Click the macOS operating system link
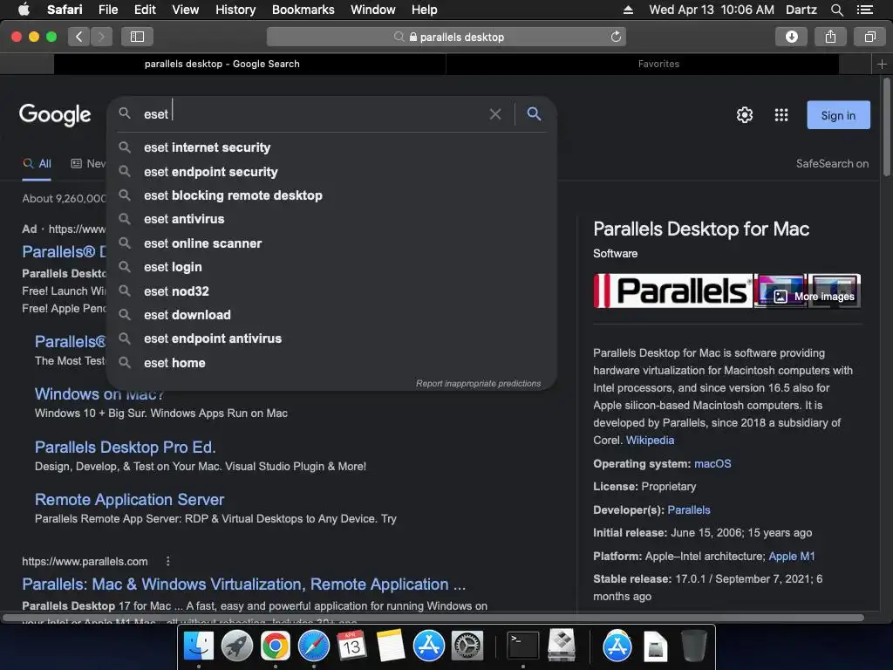893x670 pixels. (712, 464)
